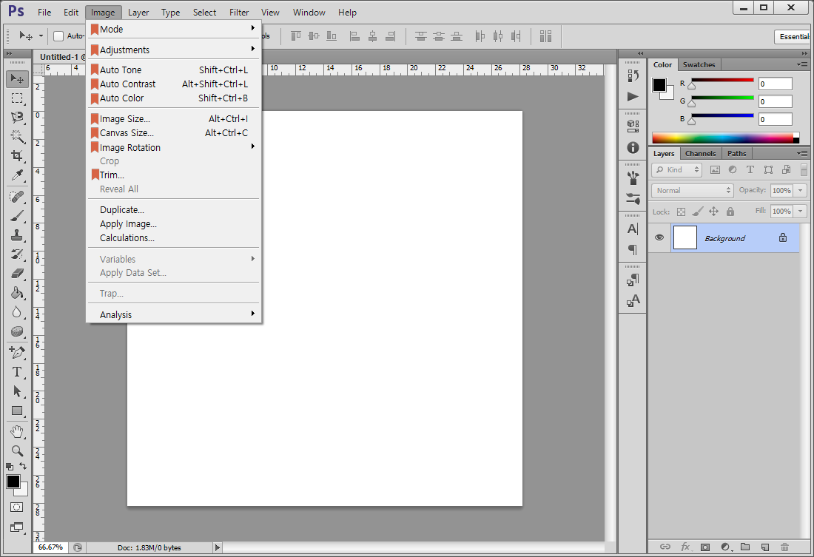Open the blend mode Normal dropdown
Viewport: 814px width, 557px height.
coord(692,191)
